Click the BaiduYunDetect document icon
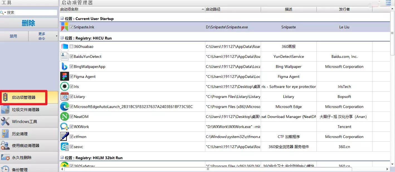This screenshot has width=395, height=172. (x=65, y=56)
